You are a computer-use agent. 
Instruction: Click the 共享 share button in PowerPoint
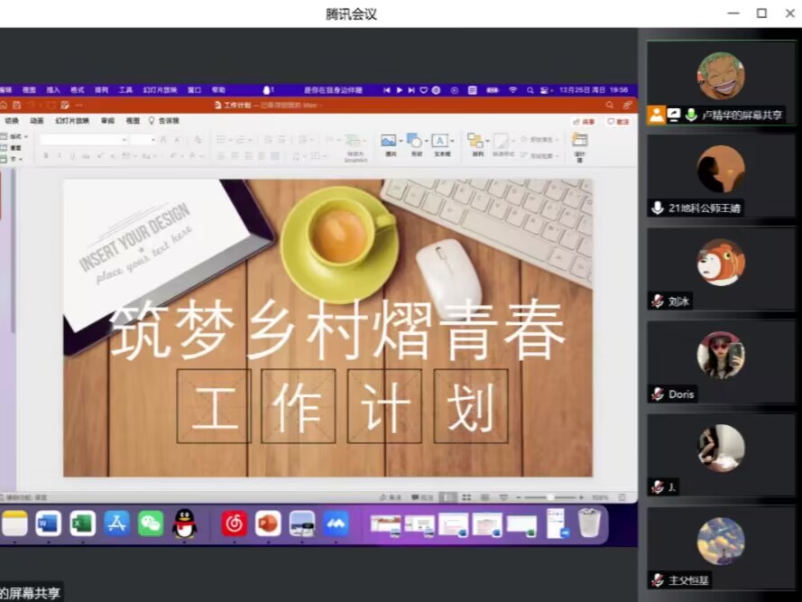coord(585,121)
